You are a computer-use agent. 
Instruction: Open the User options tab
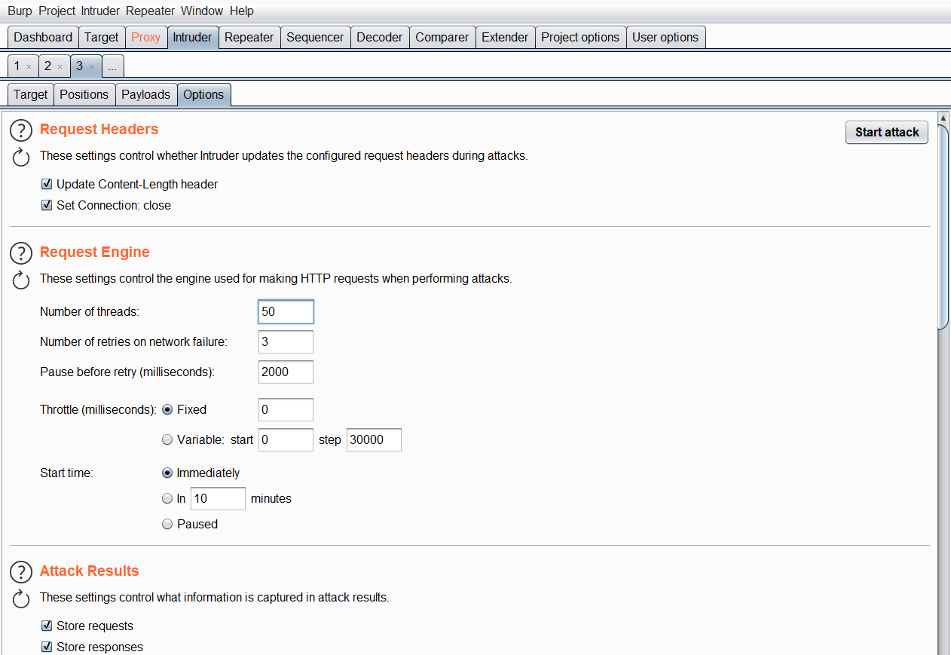pyautogui.click(x=665, y=37)
